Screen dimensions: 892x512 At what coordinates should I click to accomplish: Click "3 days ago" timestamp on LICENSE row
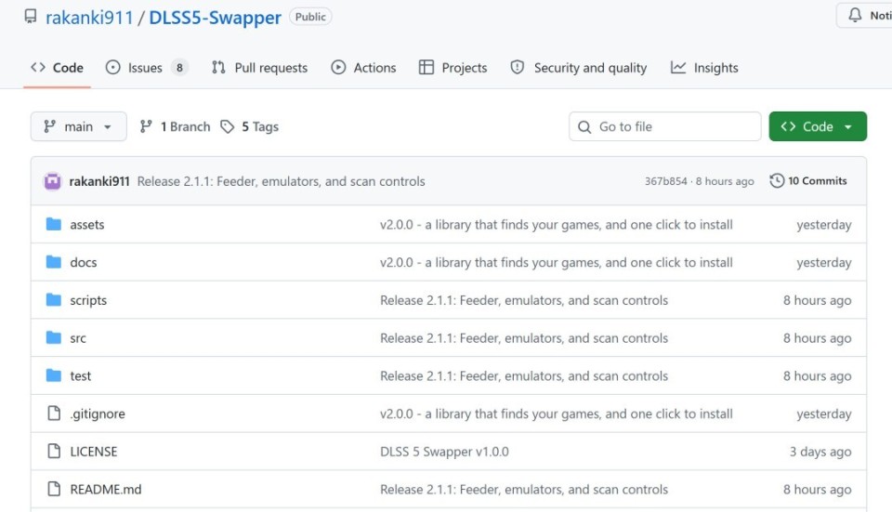(820, 452)
